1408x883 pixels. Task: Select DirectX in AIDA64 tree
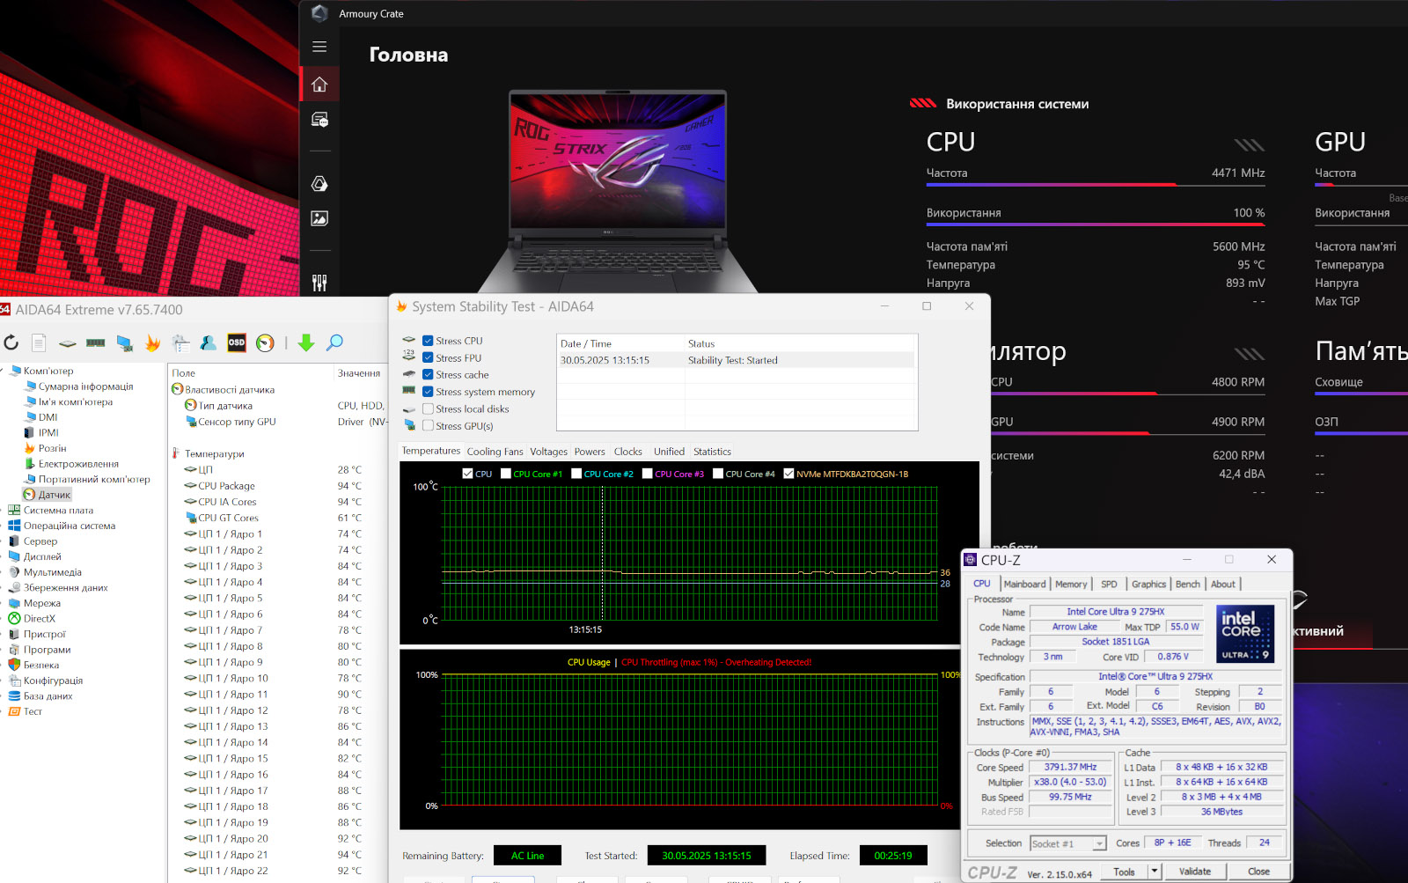pyautogui.click(x=40, y=618)
